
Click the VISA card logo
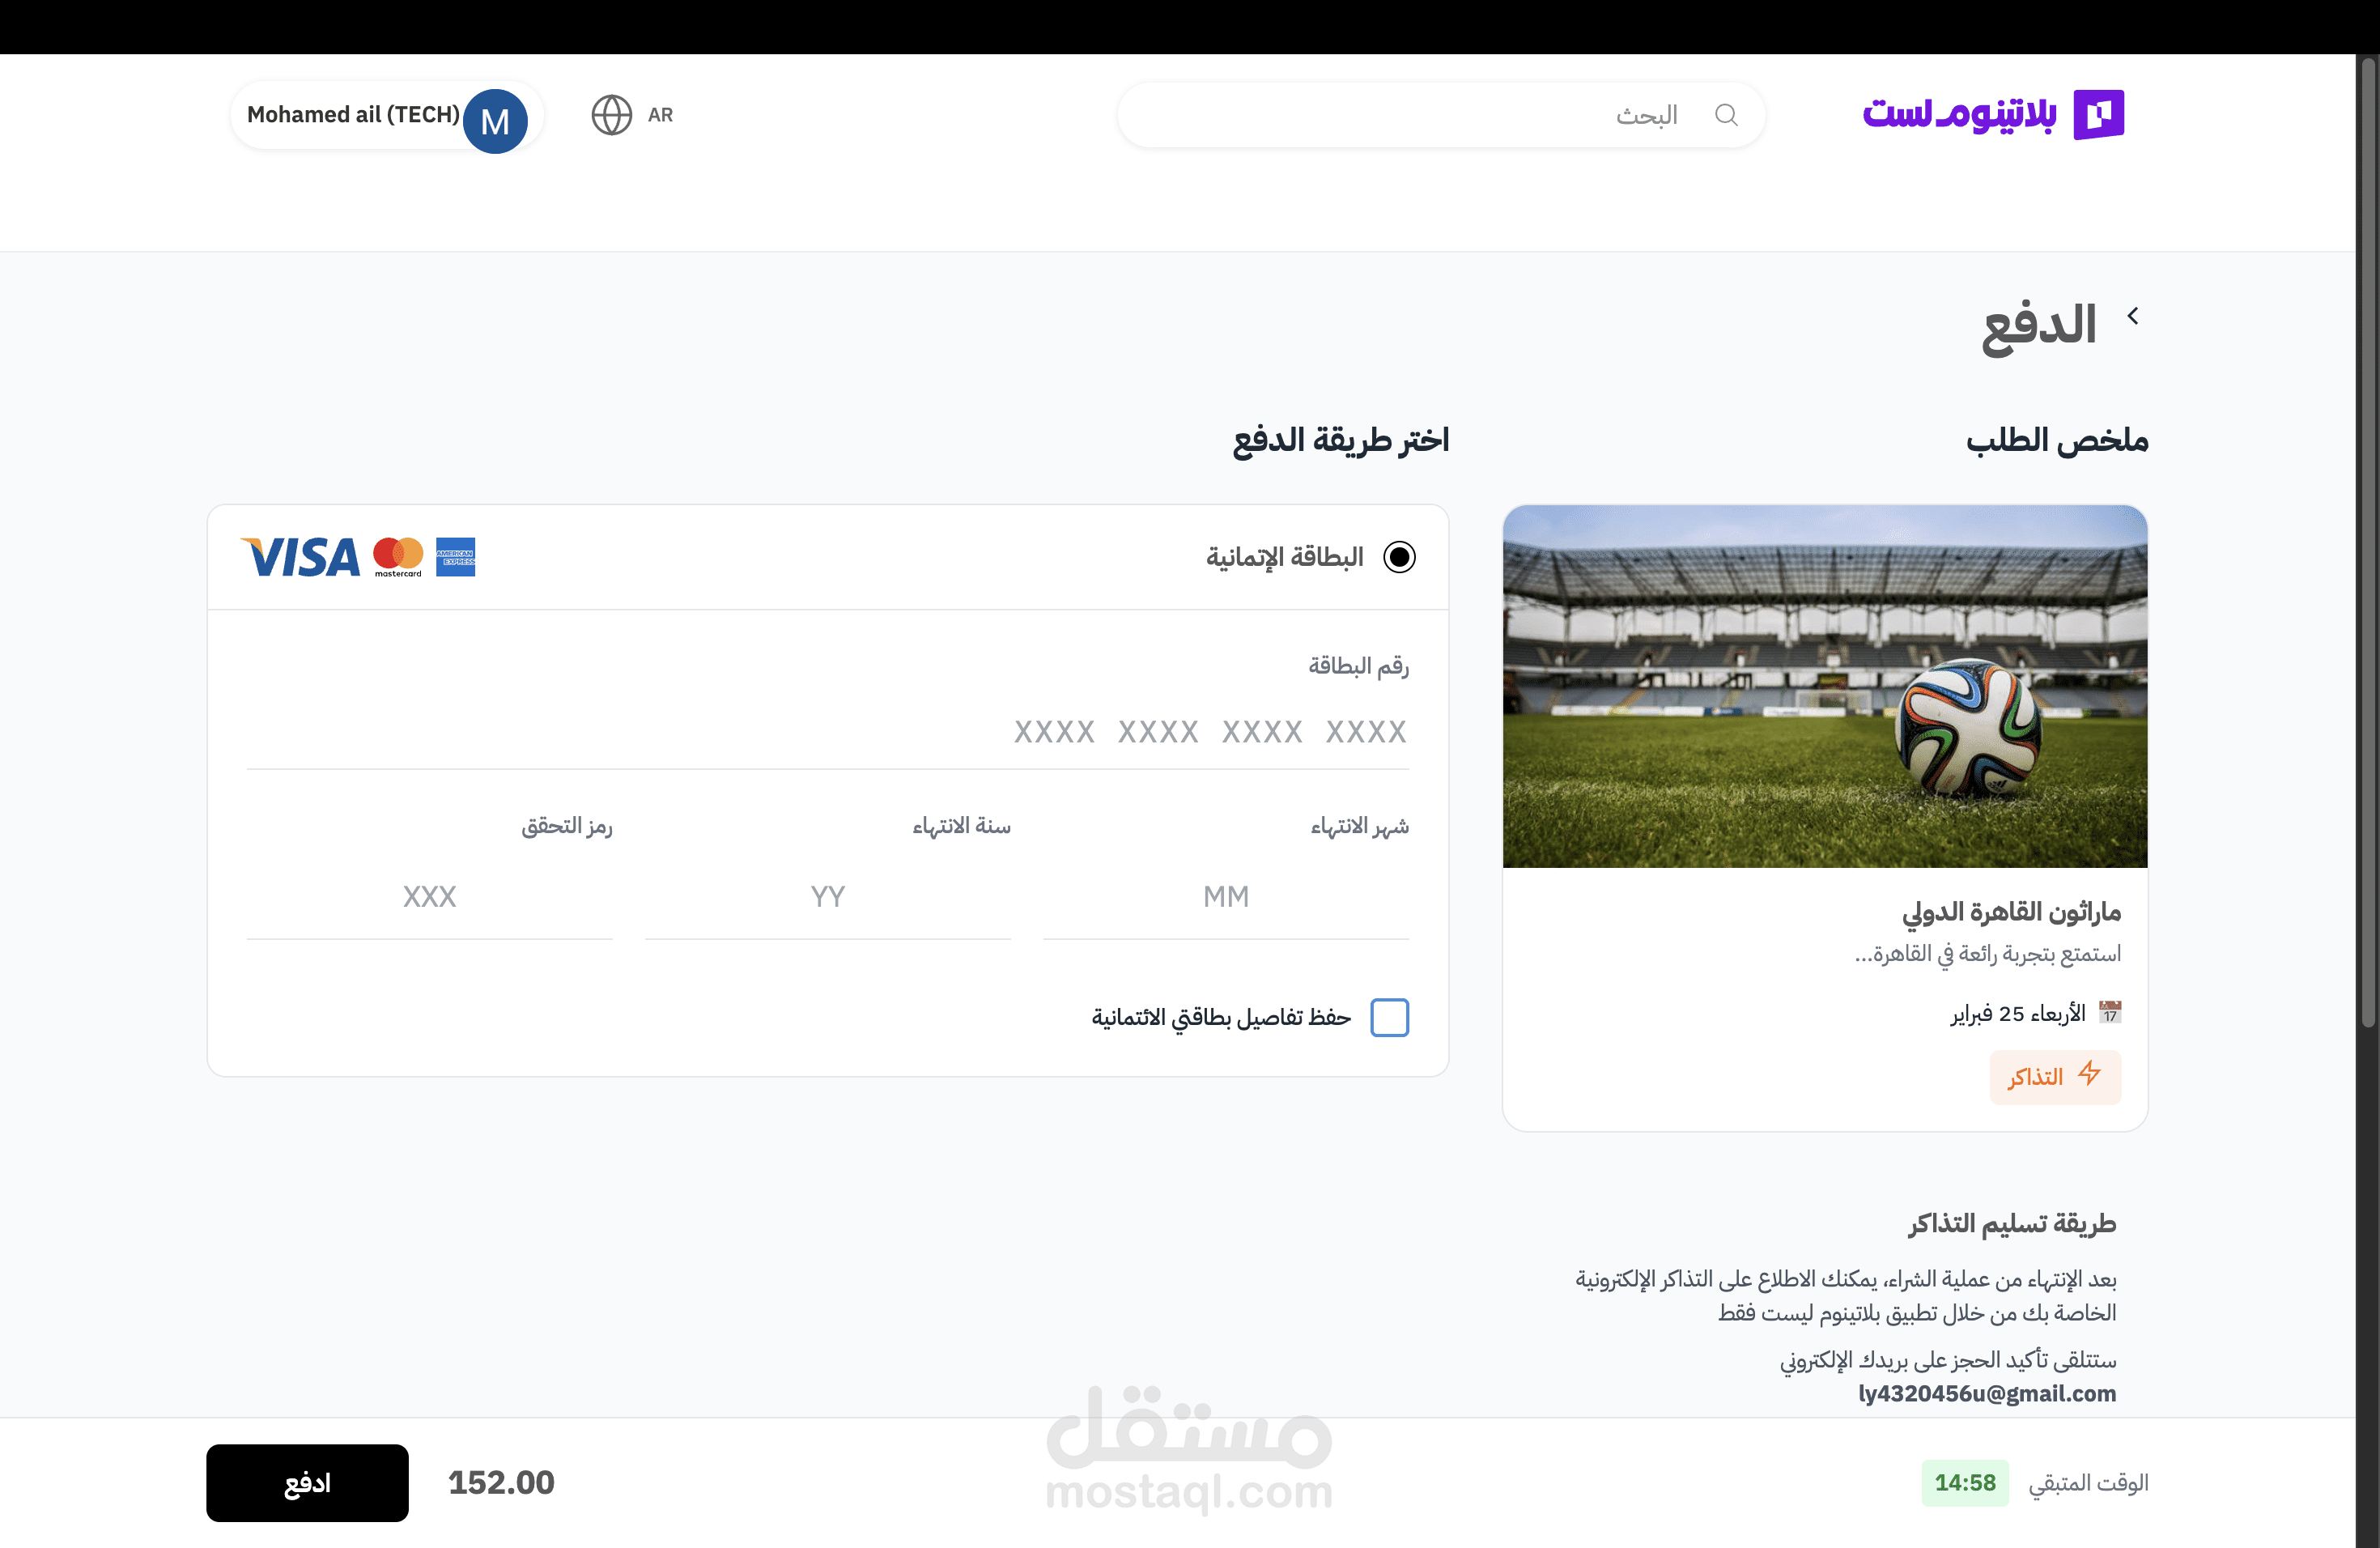[x=300, y=557]
